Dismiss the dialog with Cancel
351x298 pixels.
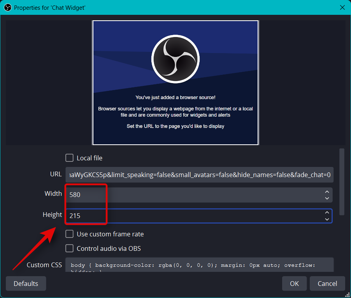click(327, 284)
